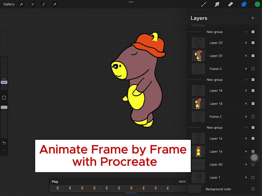Screen dimensions: 262x196
Task: Activate the Transform arrow tool
Action: tap(55, 4)
